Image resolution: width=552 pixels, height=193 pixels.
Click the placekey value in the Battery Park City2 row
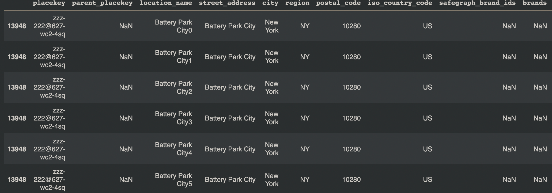50,87
